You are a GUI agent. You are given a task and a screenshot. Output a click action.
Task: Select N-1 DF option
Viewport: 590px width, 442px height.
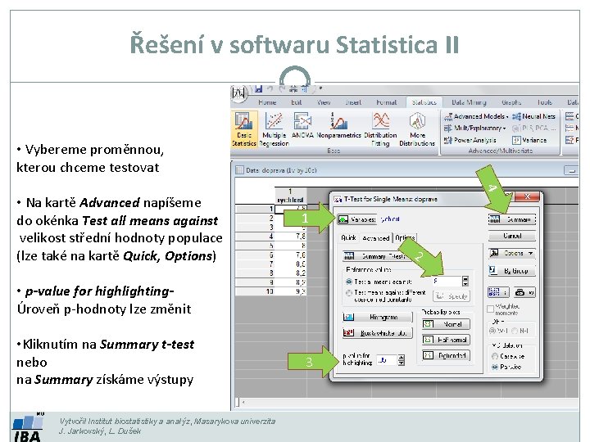pyautogui.click(x=515, y=331)
